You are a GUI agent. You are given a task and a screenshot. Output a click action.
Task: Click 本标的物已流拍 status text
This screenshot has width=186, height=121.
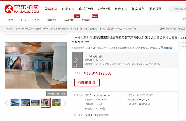point(94,56)
